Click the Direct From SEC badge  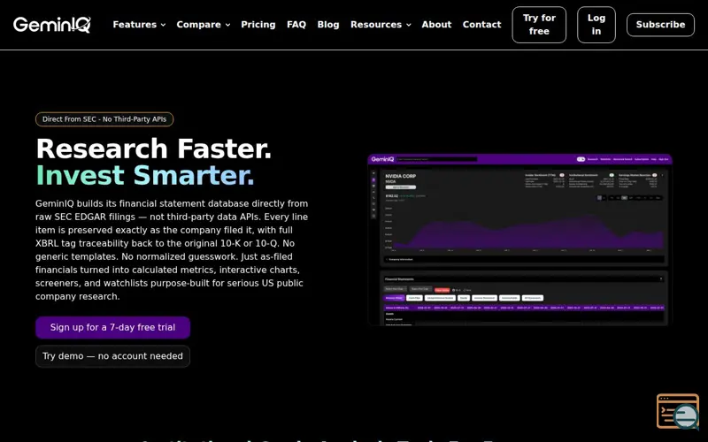104,119
